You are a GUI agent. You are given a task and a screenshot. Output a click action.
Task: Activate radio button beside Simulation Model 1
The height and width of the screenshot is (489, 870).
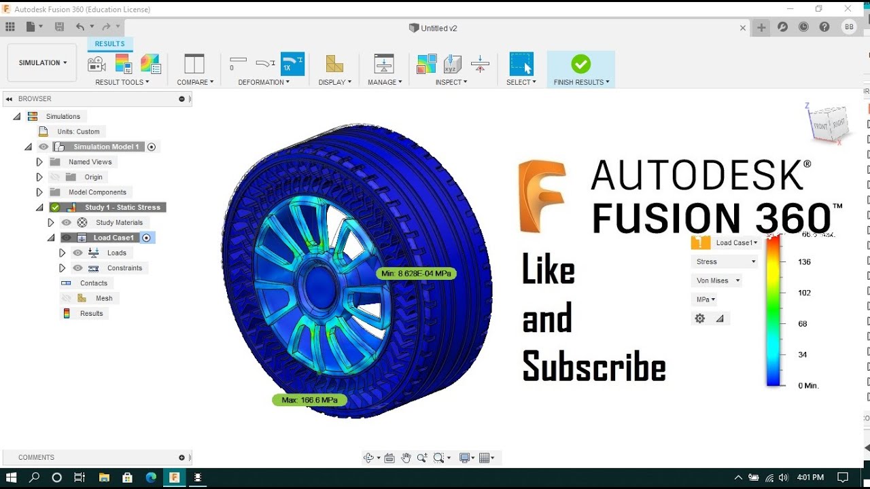pyautogui.click(x=152, y=147)
